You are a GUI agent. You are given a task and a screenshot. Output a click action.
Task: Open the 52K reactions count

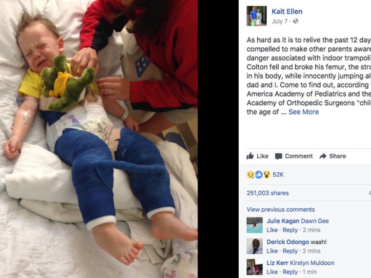pos(278,175)
